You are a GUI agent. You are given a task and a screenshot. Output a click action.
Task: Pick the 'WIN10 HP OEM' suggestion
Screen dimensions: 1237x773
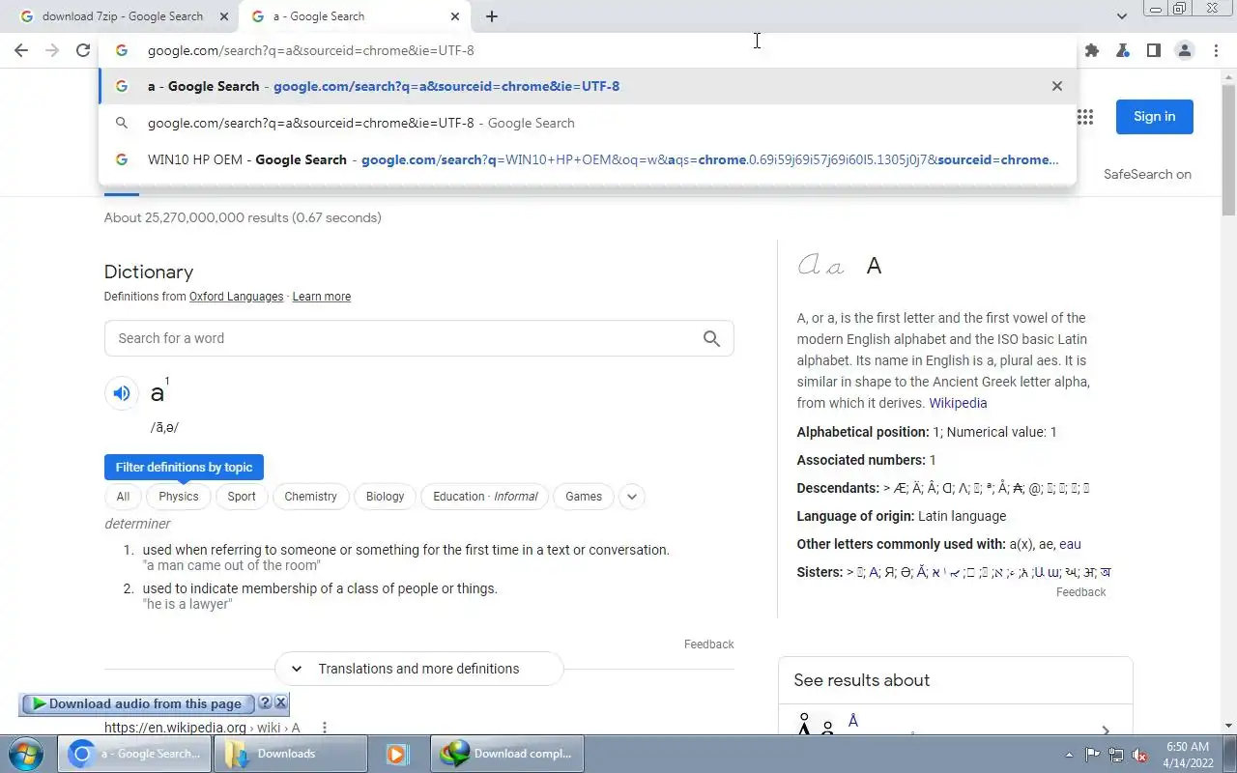point(587,159)
